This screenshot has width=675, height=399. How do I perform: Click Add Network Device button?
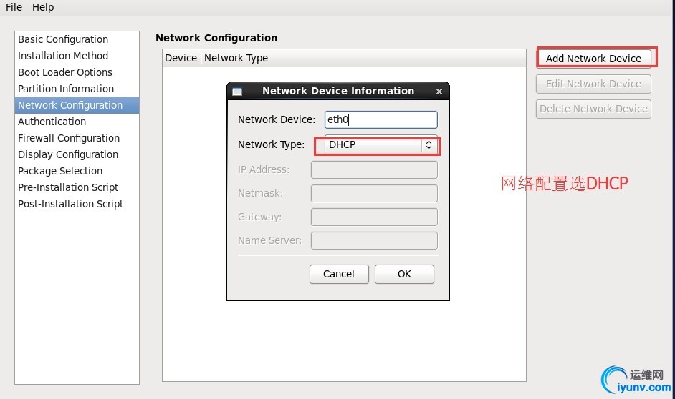(x=593, y=59)
